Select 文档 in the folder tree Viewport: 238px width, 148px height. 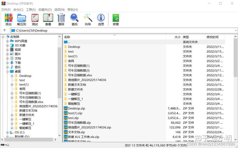tap(18, 58)
